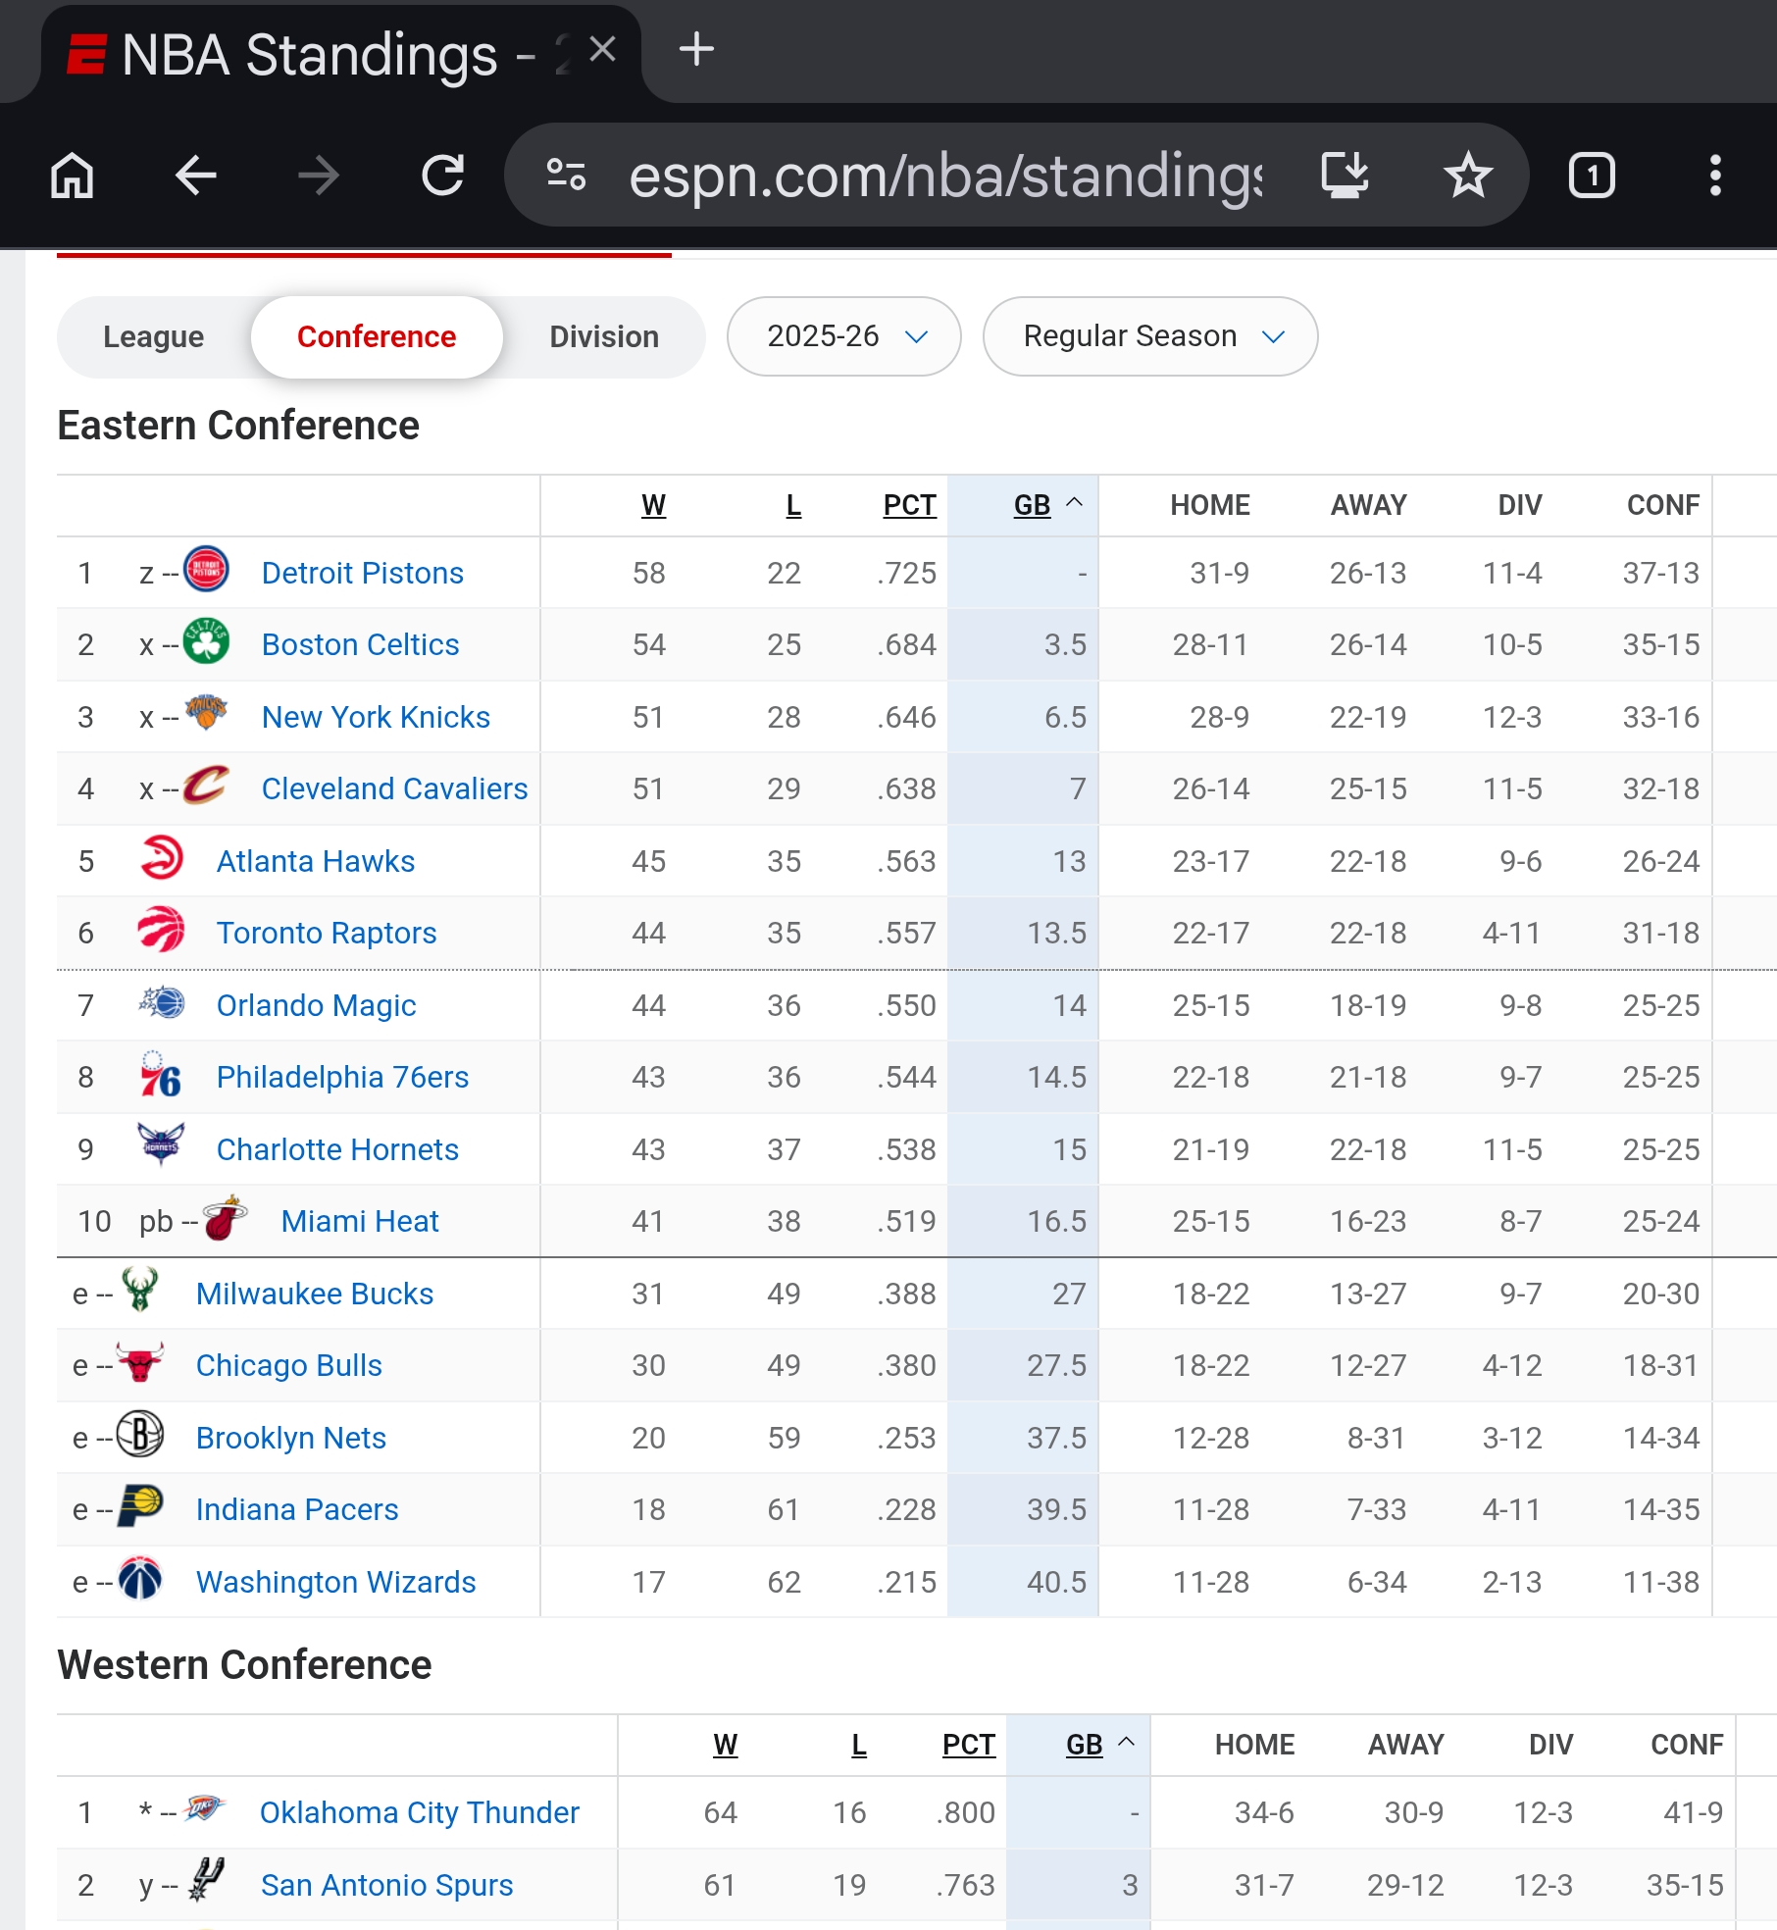Viewport: 1777px width, 1930px height.
Task: Open the Charlotte Hornets team link
Action: point(337,1149)
